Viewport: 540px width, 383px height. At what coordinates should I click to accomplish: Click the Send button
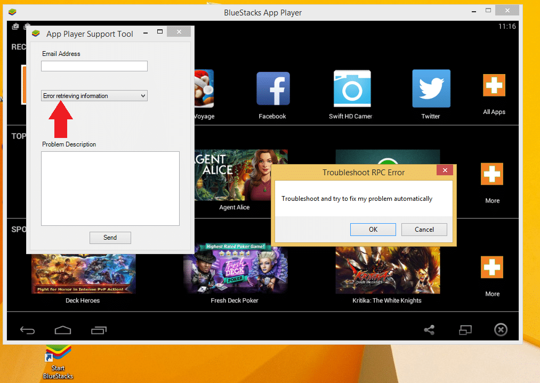110,238
